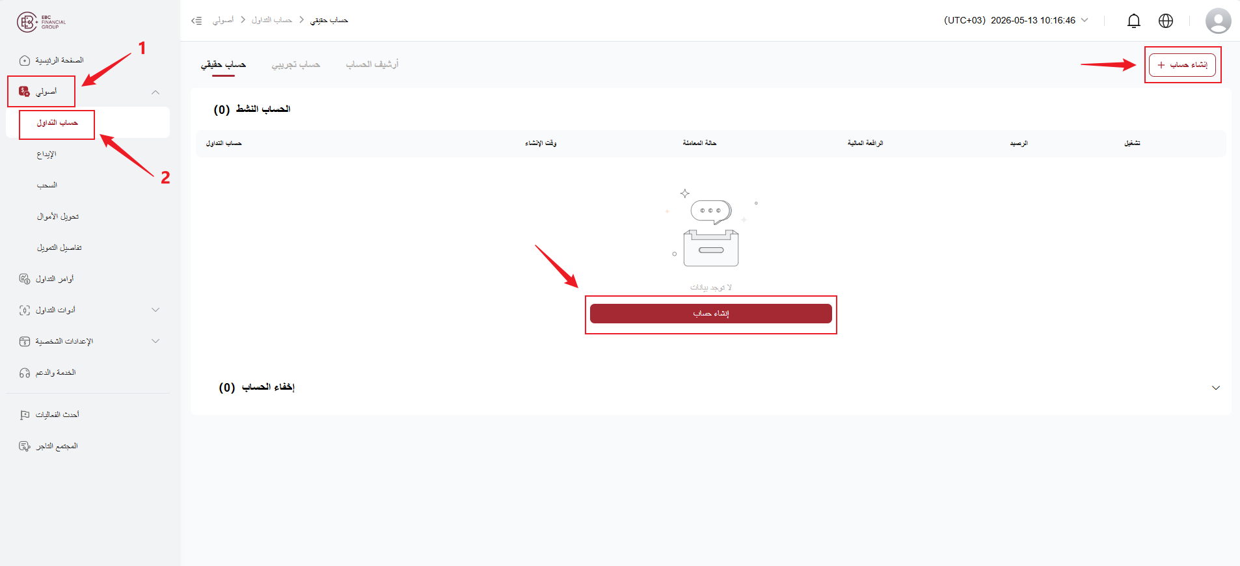Click the إخفاء الحساب (0) heading
The height and width of the screenshot is (566, 1240).
256,388
